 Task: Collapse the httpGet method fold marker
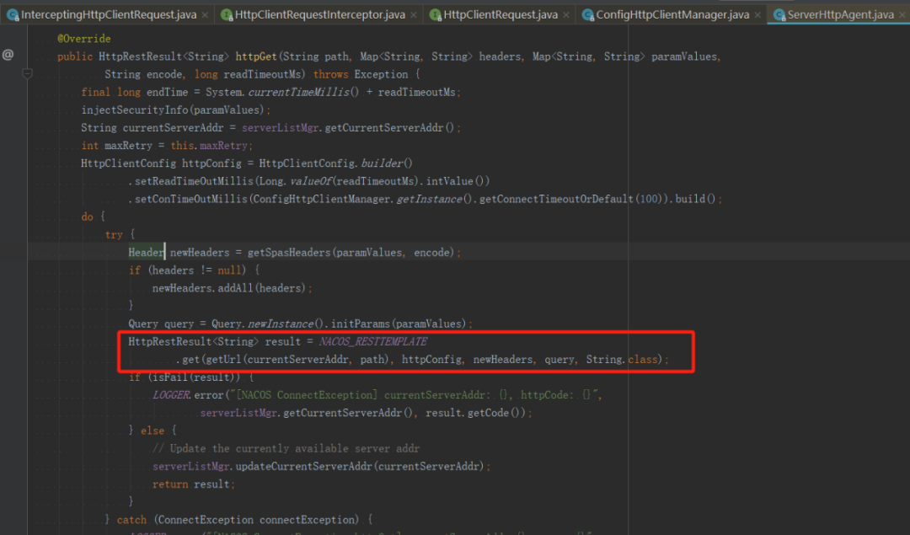pos(27,73)
